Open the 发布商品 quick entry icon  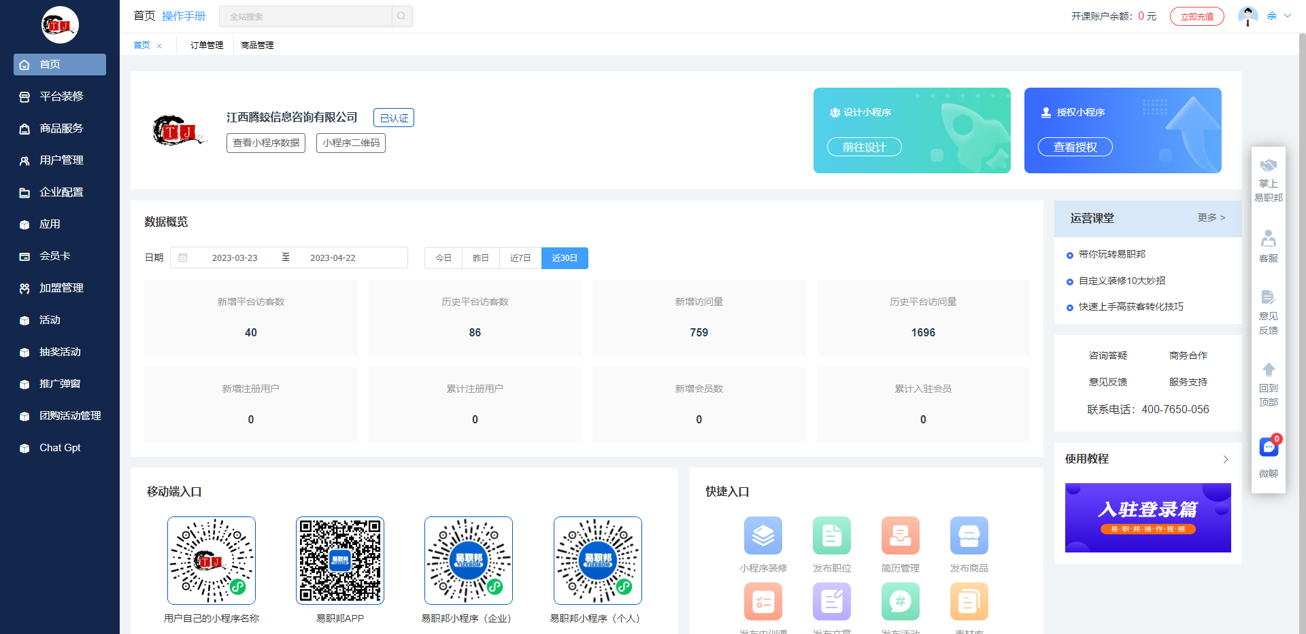coord(969,535)
